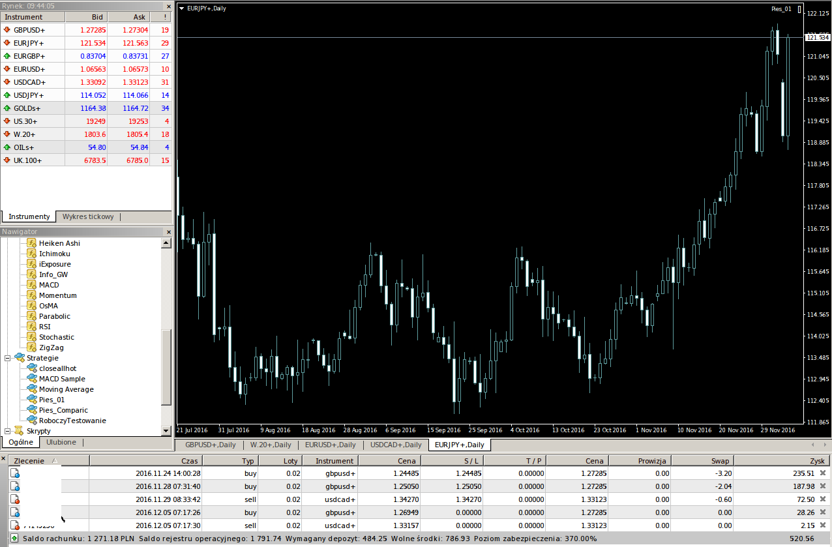Switch to the GBPUSD+,Daily chart tab
The width and height of the screenshot is (832, 547).
(x=210, y=445)
